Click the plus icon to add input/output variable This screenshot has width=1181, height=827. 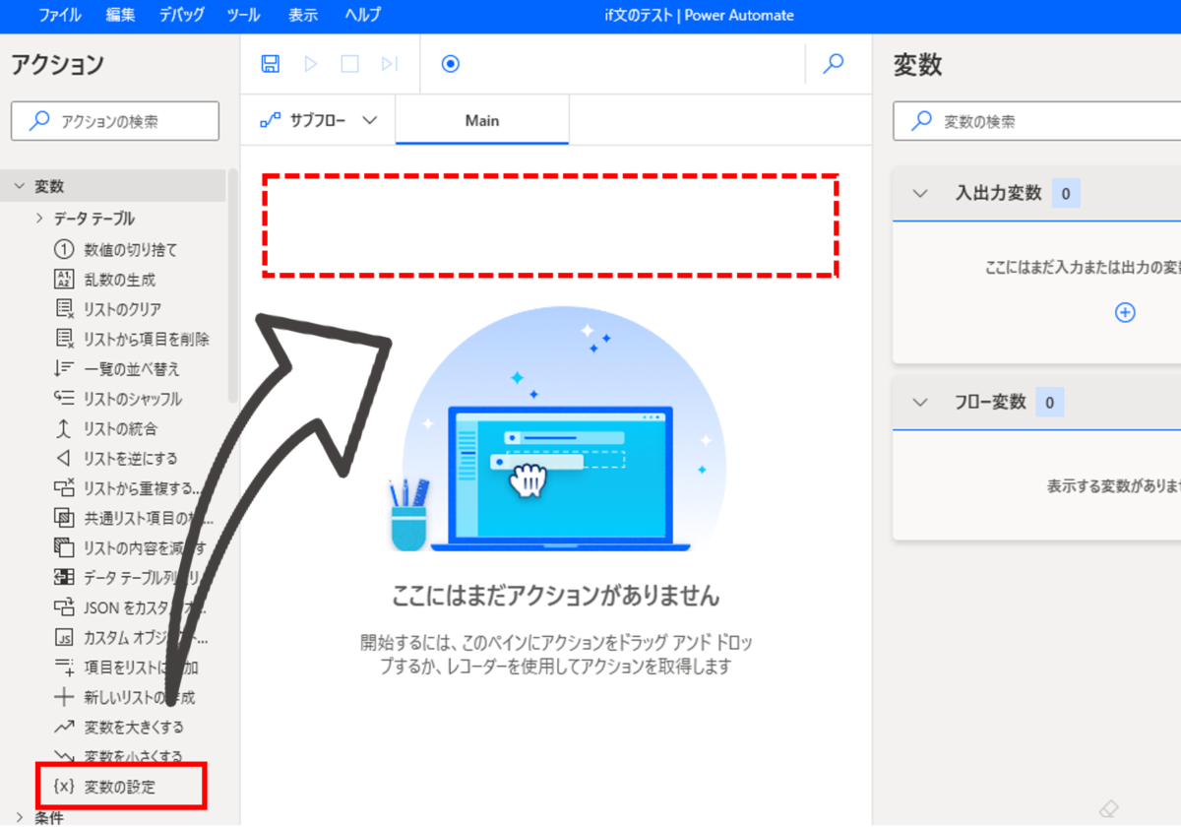tap(1124, 312)
